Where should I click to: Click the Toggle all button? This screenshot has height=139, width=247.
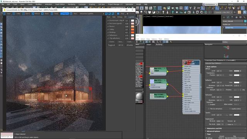[x=112, y=45]
